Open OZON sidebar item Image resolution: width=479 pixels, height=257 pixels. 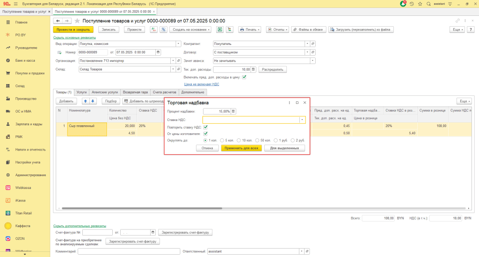tap(20, 239)
